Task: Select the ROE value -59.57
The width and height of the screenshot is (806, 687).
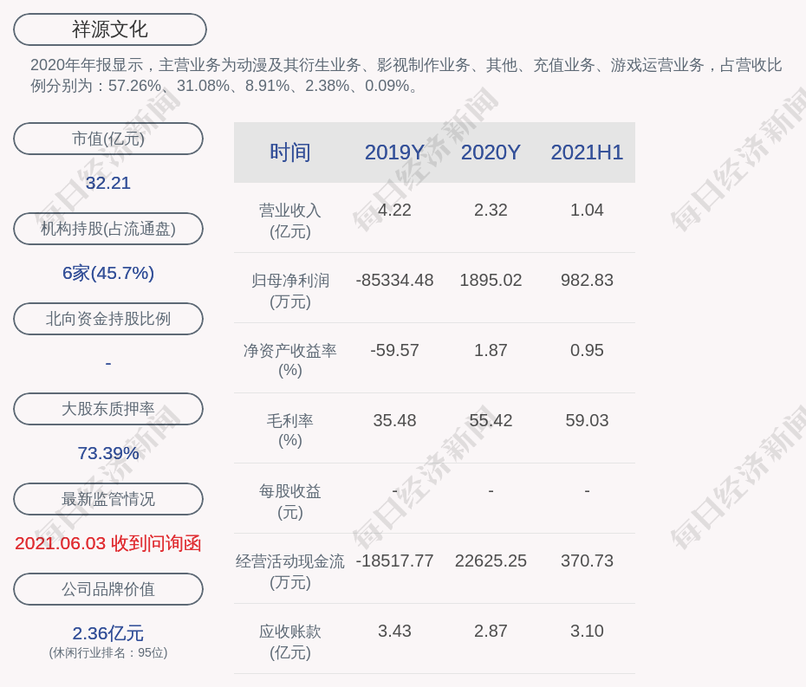Action: pyautogui.click(x=394, y=351)
